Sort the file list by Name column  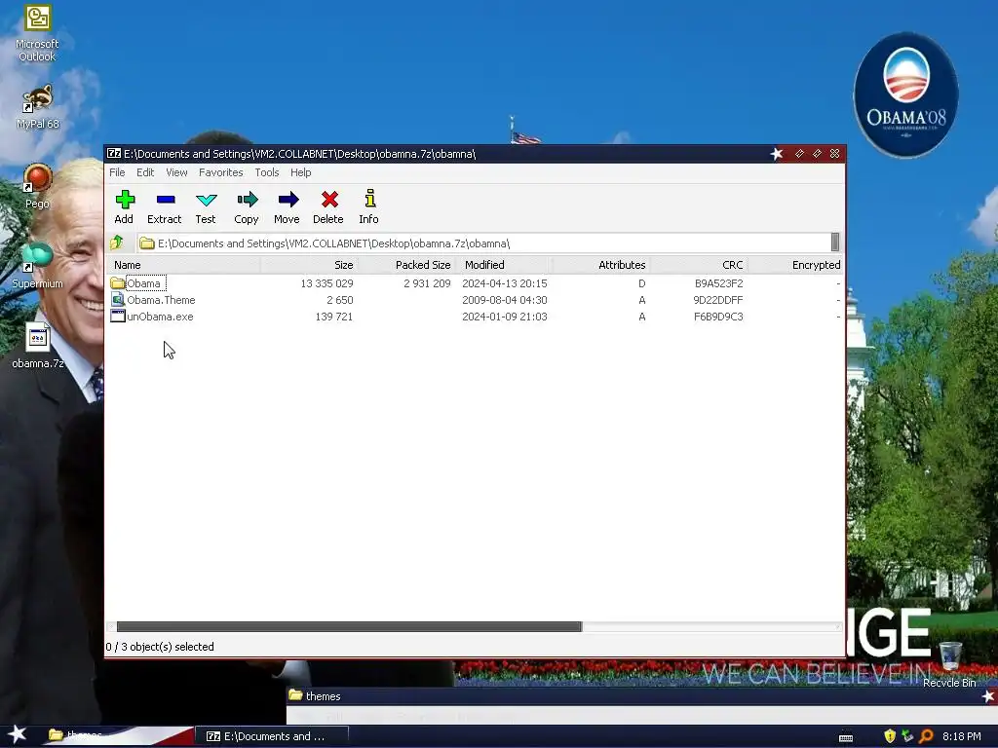click(183, 265)
